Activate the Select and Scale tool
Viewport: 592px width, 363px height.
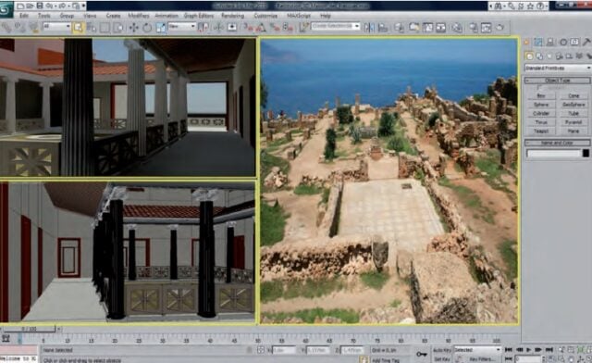pos(160,28)
